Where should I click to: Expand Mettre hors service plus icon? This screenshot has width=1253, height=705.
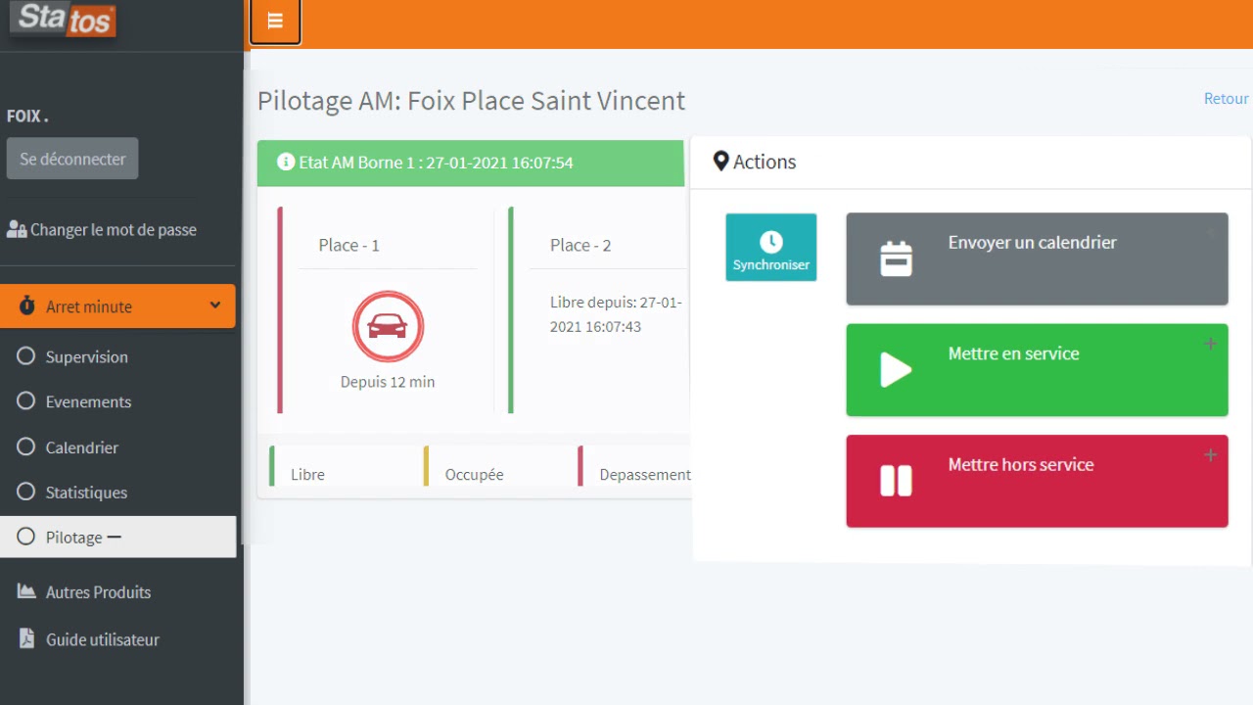pos(1211,455)
